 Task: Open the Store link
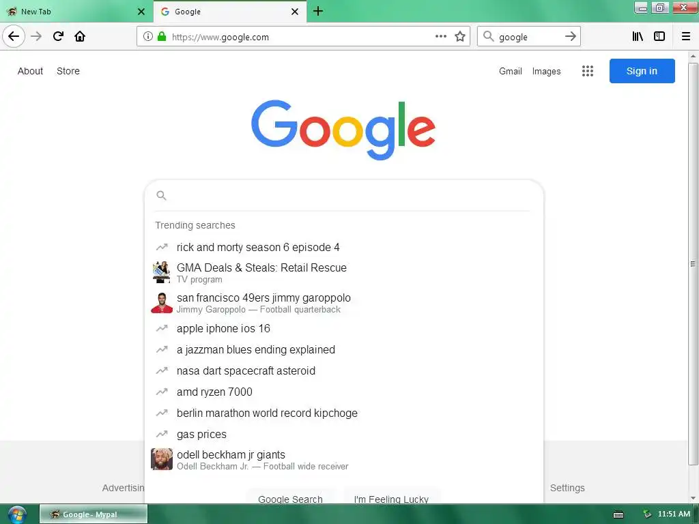(x=68, y=71)
